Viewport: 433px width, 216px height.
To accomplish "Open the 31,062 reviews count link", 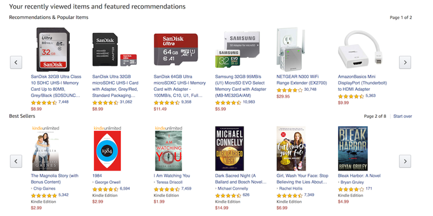I will [126, 102].
